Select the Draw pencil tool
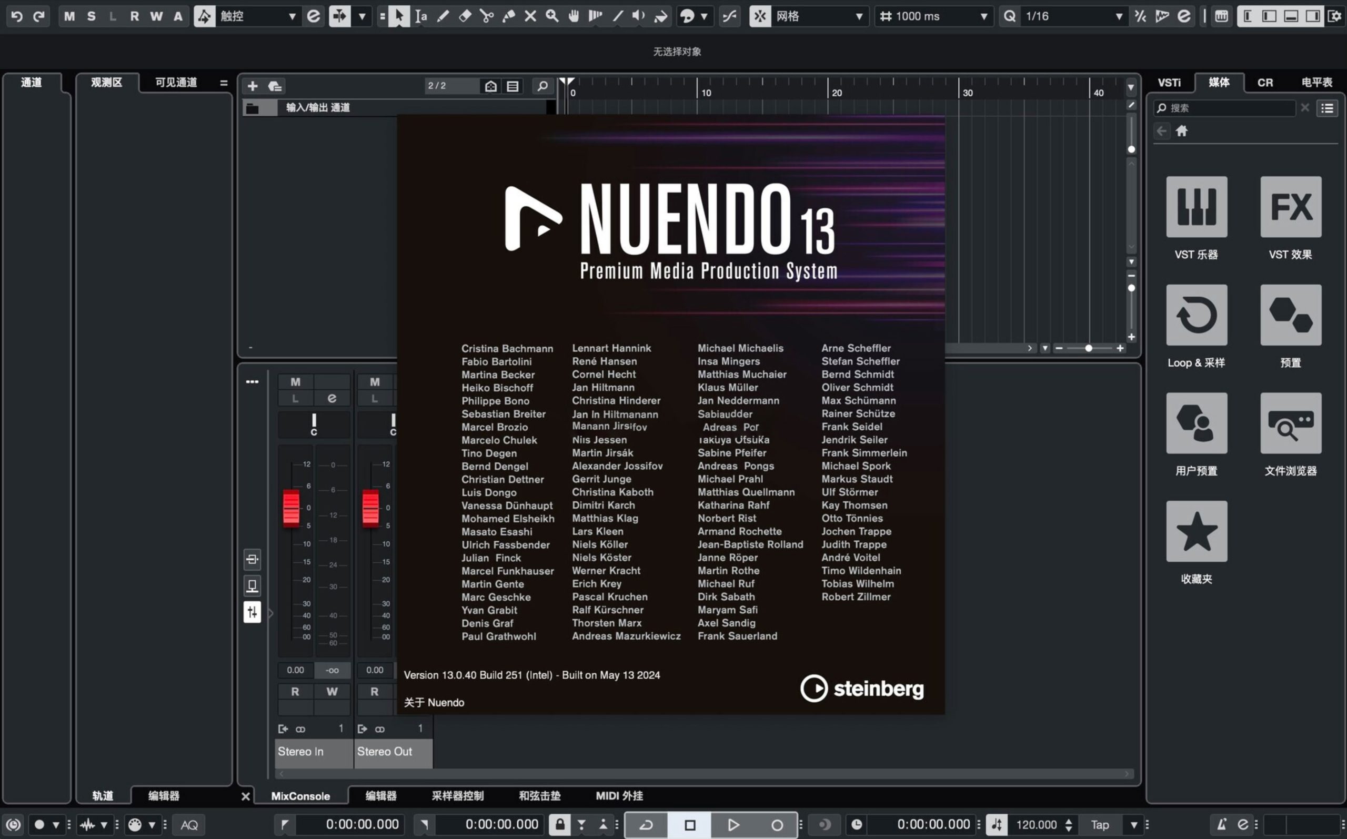1347x839 pixels. click(x=443, y=16)
